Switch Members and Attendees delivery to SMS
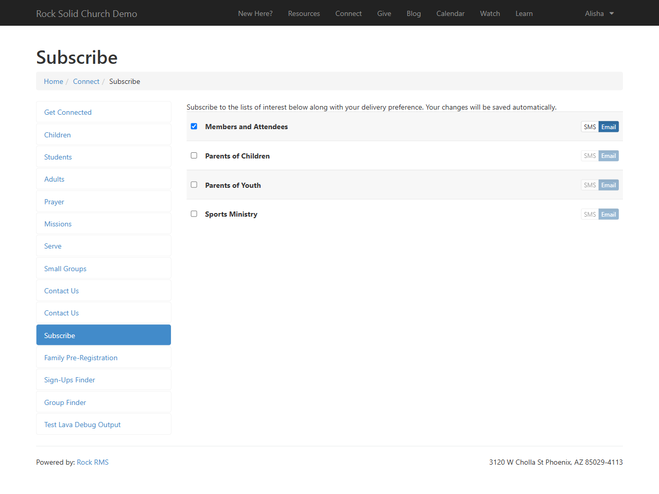This screenshot has width=659, height=494. click(590, 127)
